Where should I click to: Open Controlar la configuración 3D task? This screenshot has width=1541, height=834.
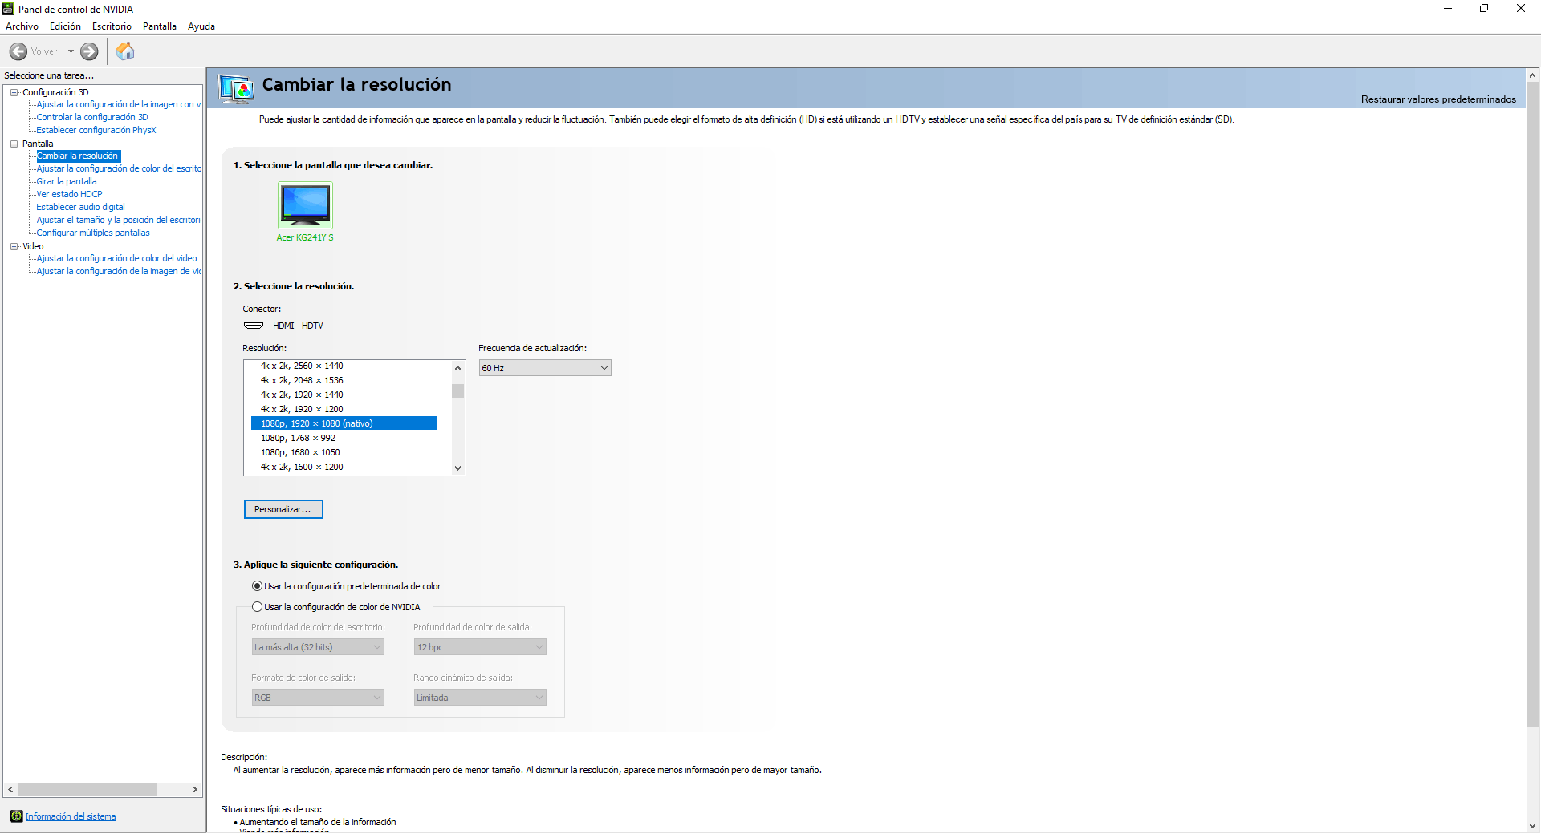pos(92,117)
